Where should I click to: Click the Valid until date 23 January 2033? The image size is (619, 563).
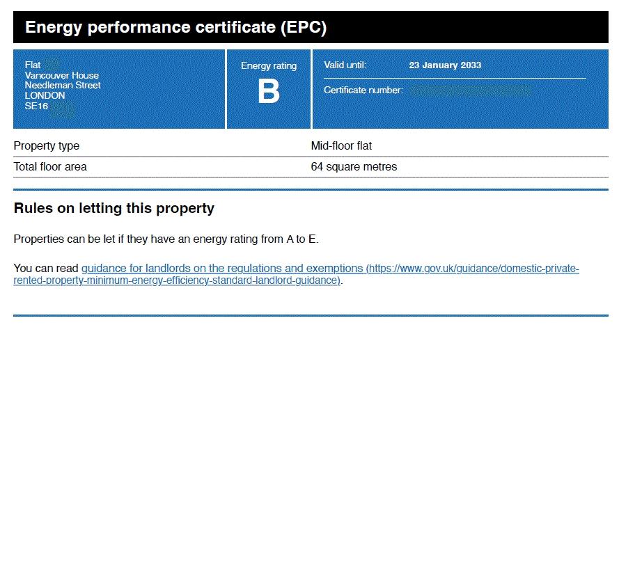[446, 65]
